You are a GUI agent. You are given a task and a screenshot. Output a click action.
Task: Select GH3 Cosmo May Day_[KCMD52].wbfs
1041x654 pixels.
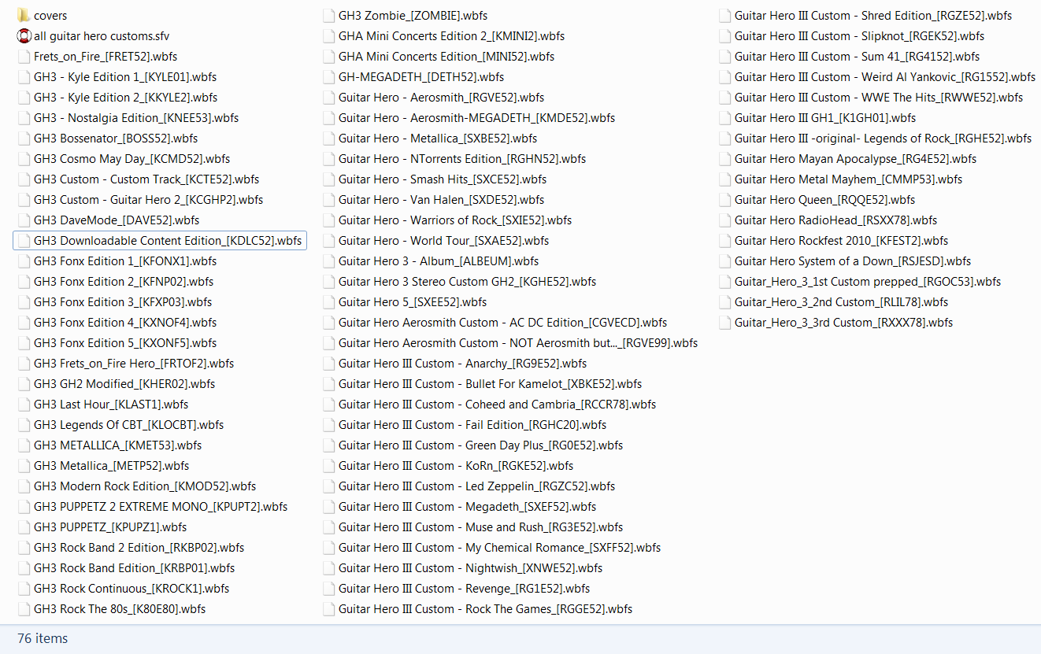click(132, 159)
